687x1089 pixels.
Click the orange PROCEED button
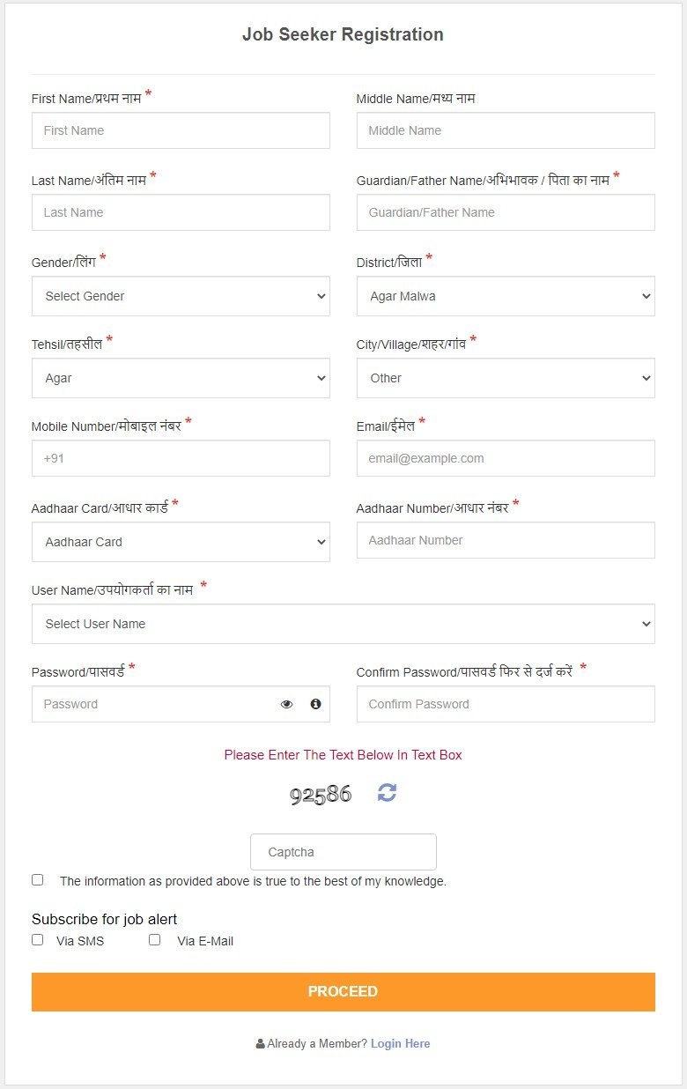(343, 992)
